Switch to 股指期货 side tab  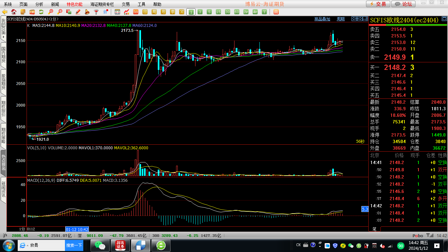point(3,82)
